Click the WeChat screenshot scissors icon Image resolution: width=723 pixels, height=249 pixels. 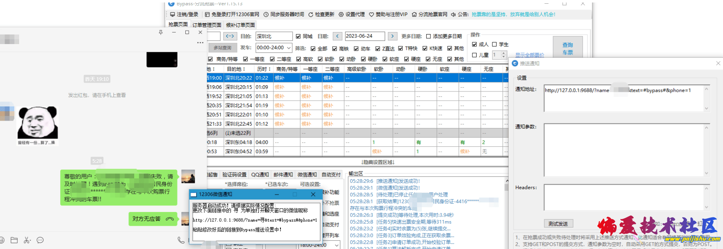(x=27, y=240)
